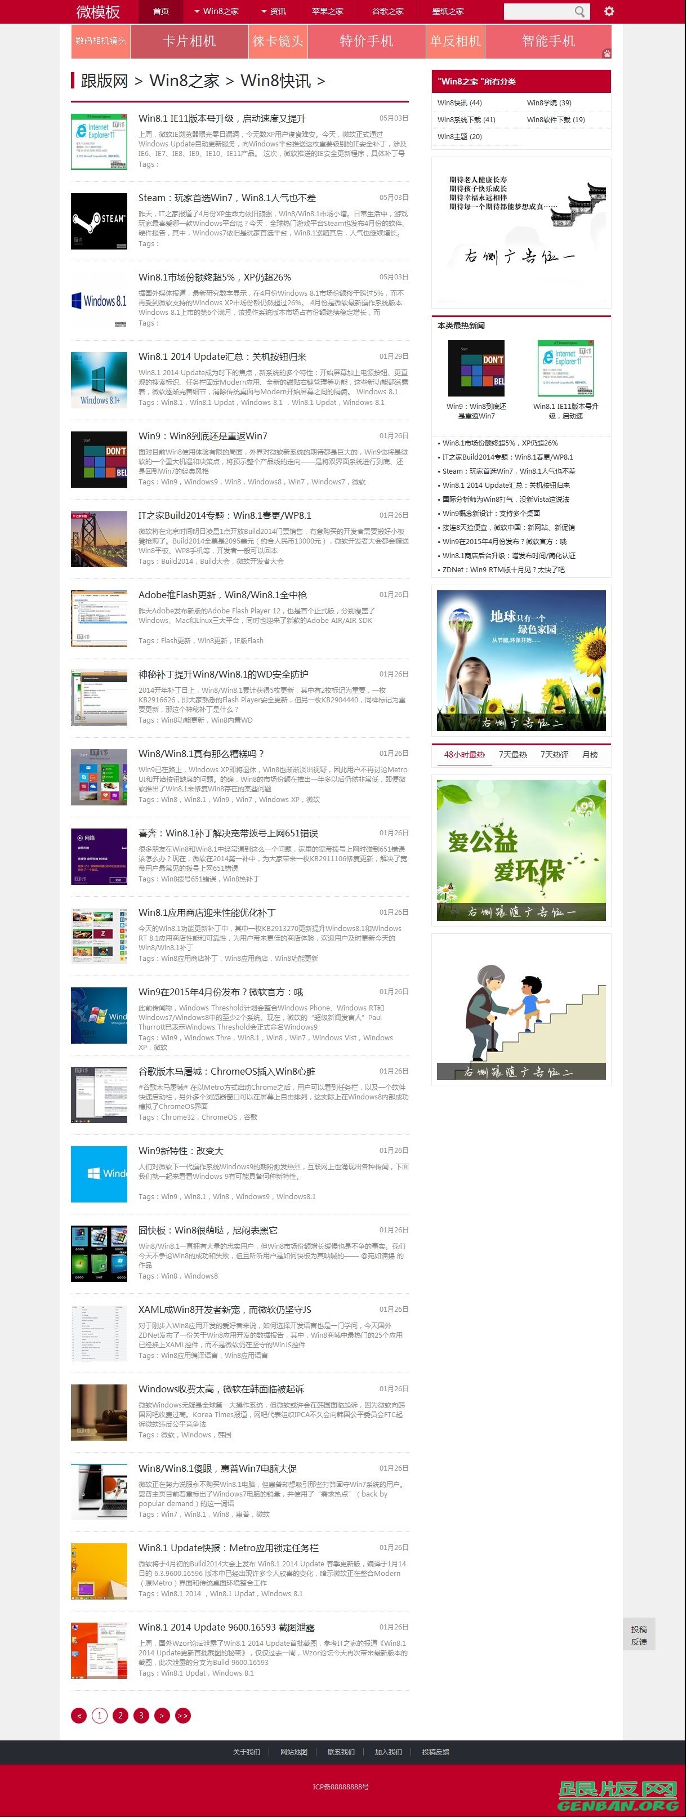Open the Win8学院 (39) category link
This screenshot has width=687, height=1817.
click(x=548, y=103)
